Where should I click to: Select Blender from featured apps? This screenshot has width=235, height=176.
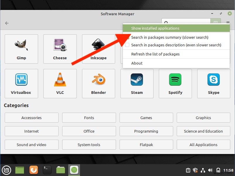click(x=98, y=83)
